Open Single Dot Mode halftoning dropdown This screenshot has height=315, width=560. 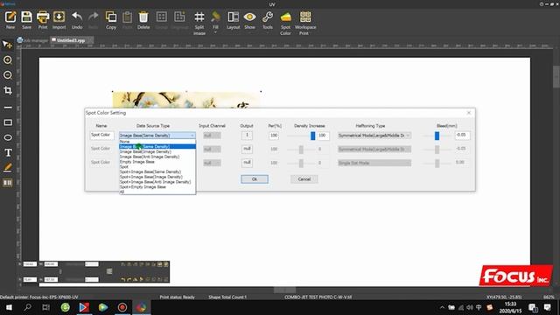pos(374,163)
